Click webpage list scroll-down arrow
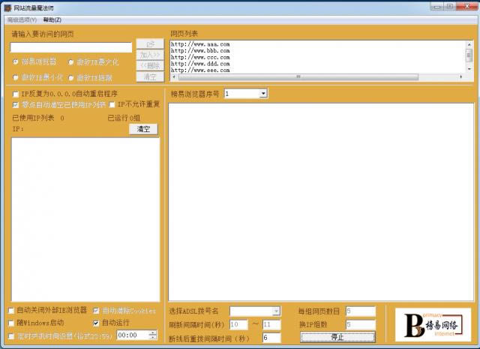 (x=469, y=69)
